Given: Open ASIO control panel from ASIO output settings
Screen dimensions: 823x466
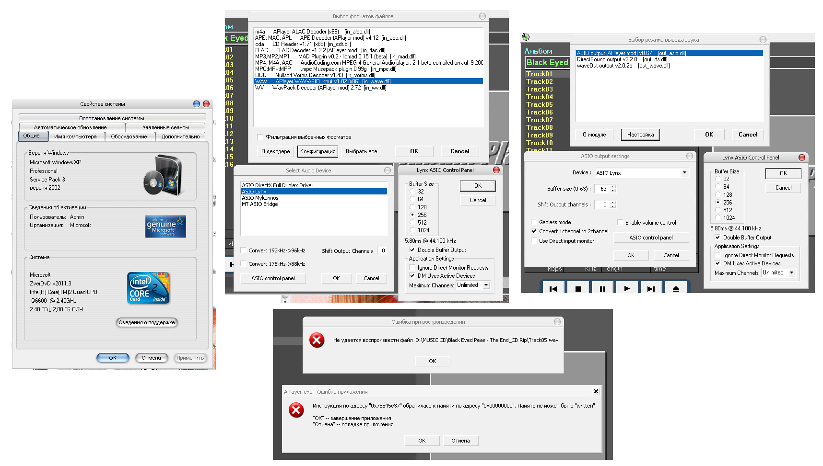Looking at the screenshot, I should point(651,238).
